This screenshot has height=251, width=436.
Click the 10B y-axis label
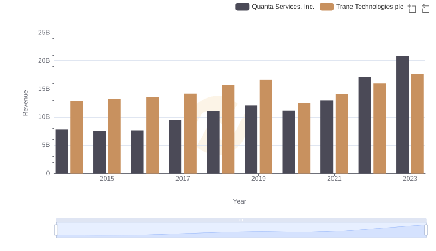44,117
